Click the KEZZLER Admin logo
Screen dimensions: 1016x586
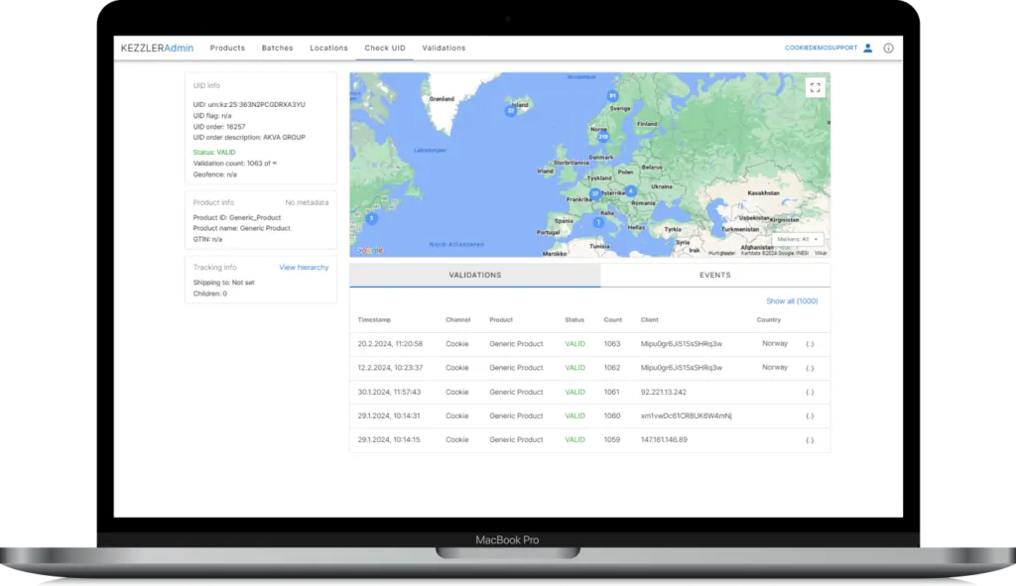tap(157, 48)
